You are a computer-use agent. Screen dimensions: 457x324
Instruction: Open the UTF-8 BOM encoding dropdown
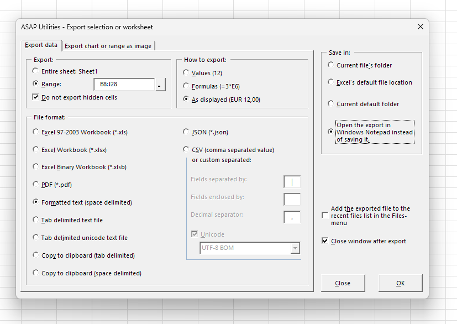click(295, 248)
